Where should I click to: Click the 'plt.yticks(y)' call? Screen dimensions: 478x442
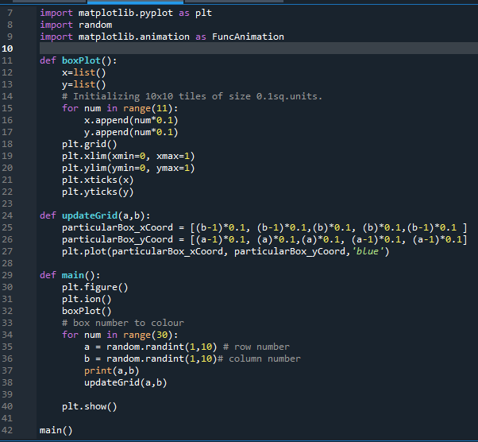pyautogui.click(x=98, y=192)
